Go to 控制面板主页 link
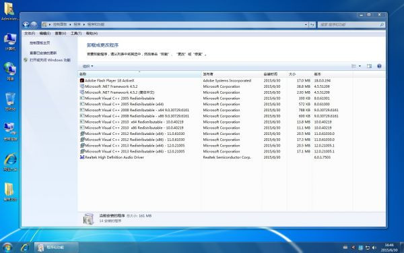Viewport: 404px width, 253px height. coord(40,43)
